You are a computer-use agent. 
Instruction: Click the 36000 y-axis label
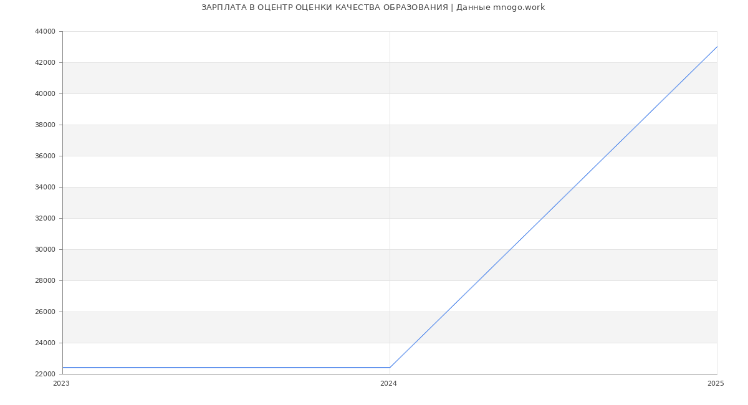click(46, 156)
